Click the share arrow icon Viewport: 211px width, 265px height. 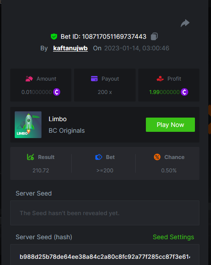[x=185, y=23]
